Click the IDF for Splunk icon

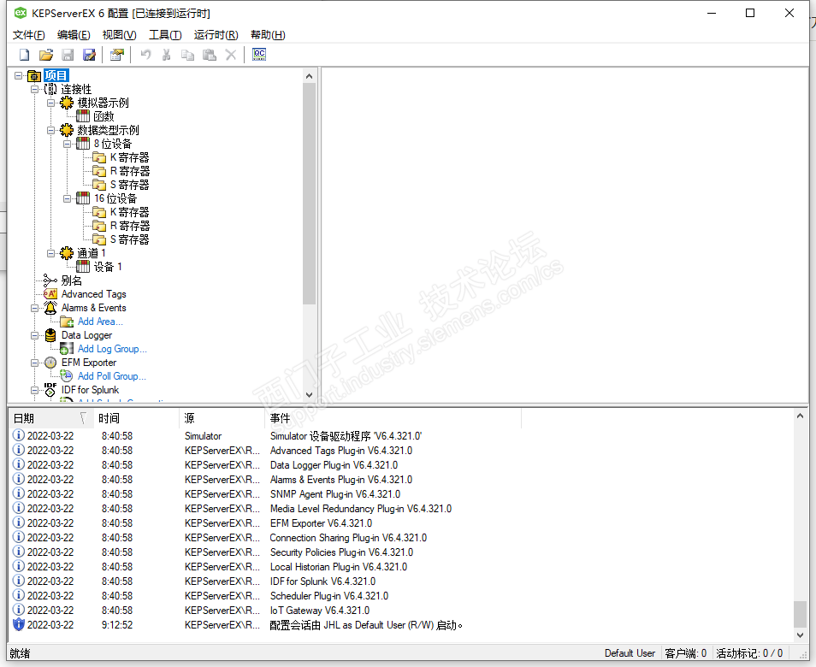point(50,390)
